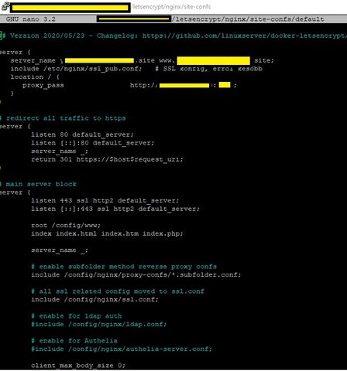
Task: Click the include line for '*.subfolder.conf'
Action: [136, 275]
